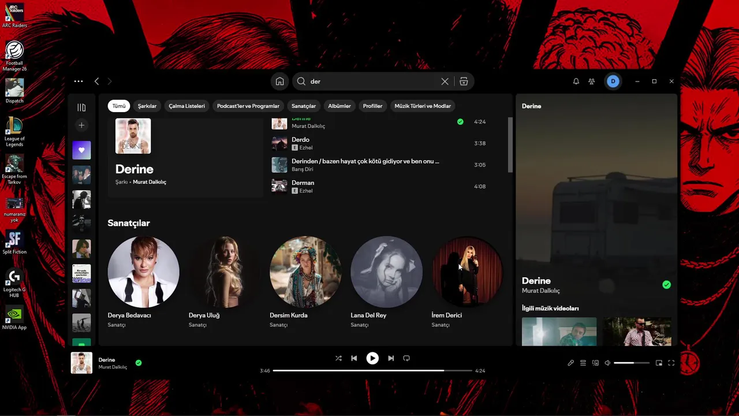739x416 pixels.
Task: Mute with the volume speaker icon
Action: click(607, 363)
